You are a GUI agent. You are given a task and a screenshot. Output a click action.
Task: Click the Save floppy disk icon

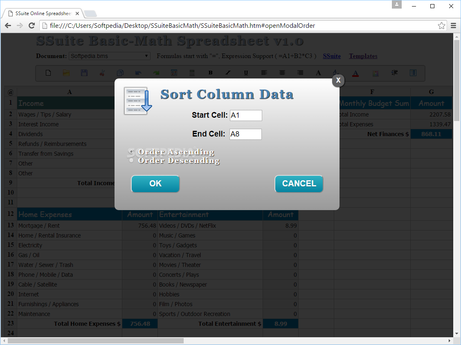coord(84,73)
